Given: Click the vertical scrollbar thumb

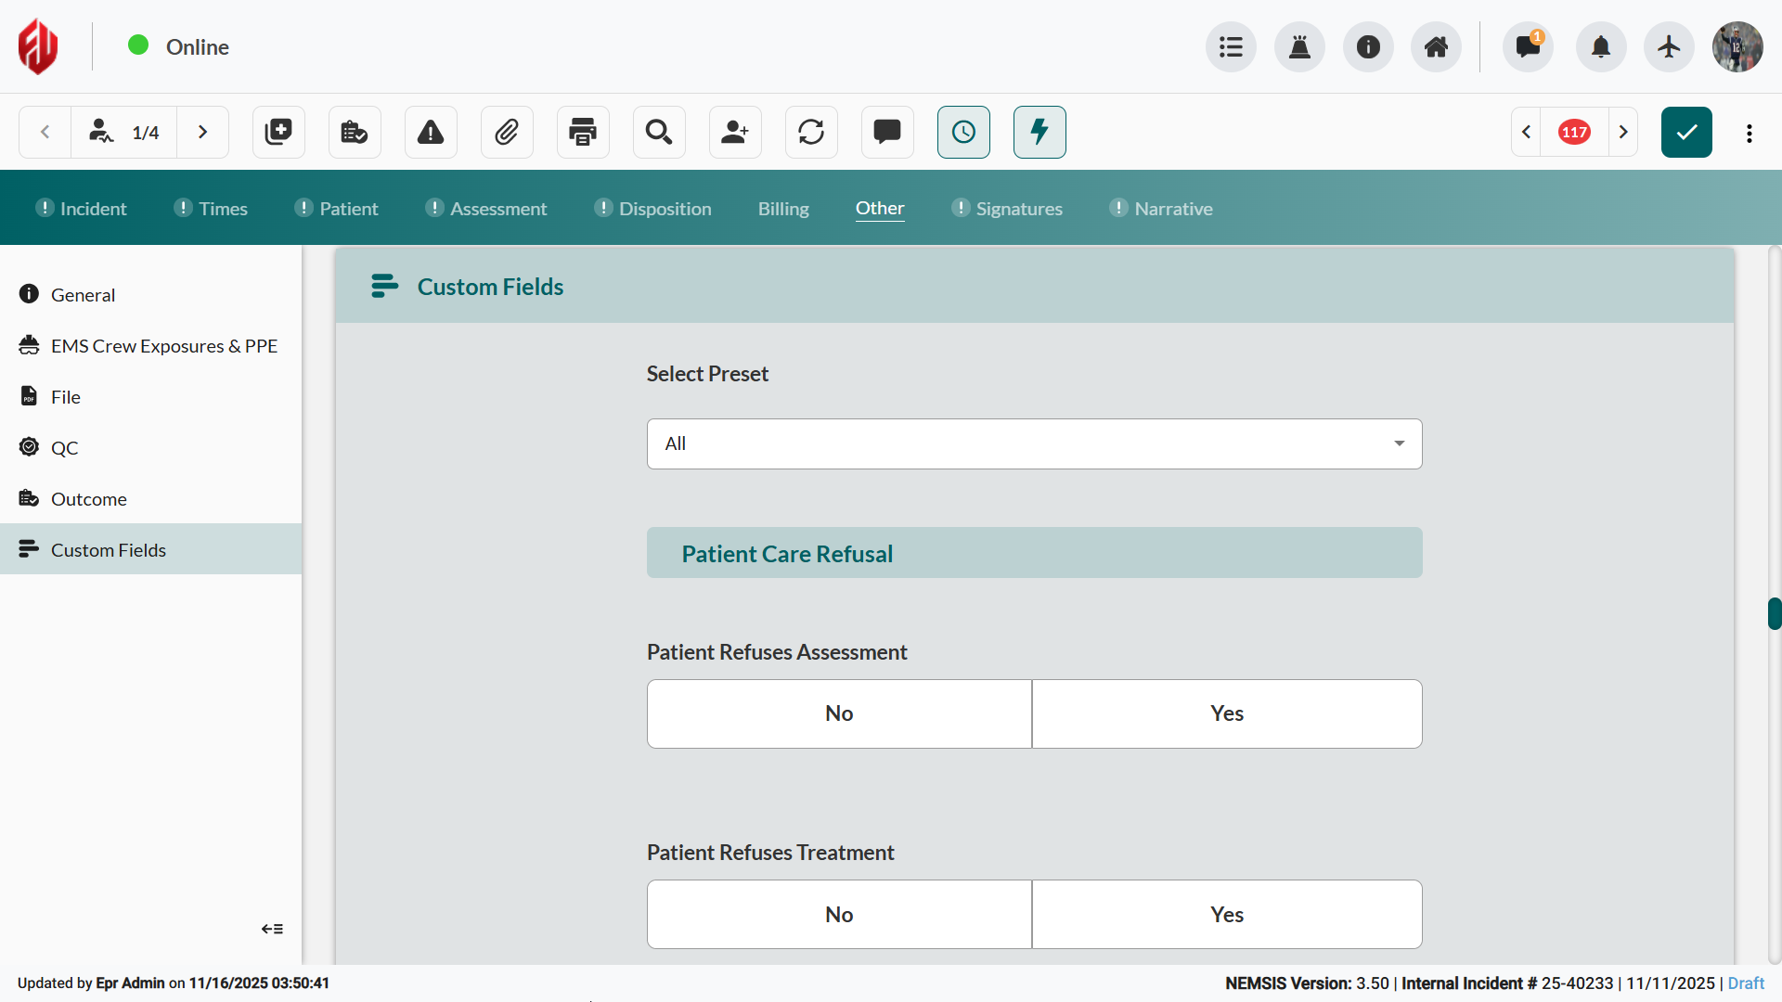Looking at the screenshot, I should coord(1774,613).
